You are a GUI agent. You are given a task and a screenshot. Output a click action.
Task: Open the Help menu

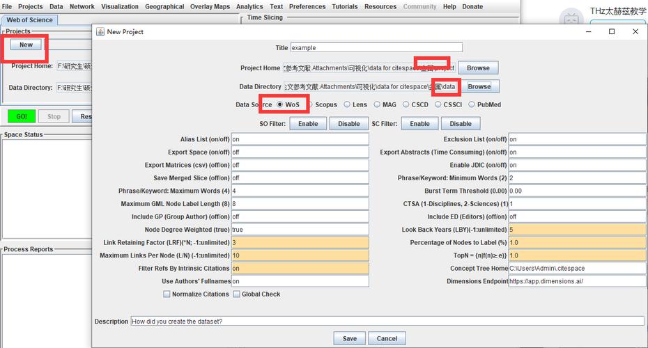click(x=449, y=6)
